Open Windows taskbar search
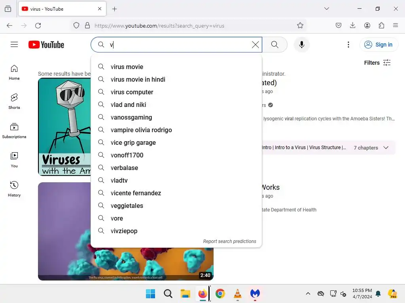 (x=168, y=294)
